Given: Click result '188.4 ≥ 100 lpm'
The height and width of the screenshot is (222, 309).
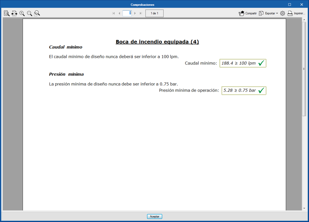Looking at the screenshot, I should pyautogui.click(x=243, y=63).
